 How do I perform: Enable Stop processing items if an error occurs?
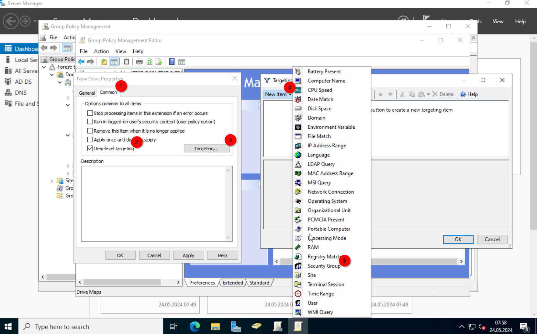[90, 113]
